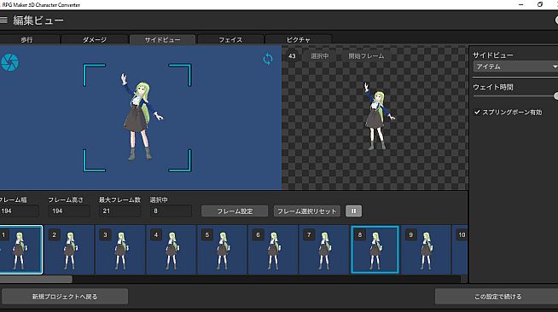The image size is (558, 312).
Task: Click the フレーム選択リセット button
Action: 307,211
